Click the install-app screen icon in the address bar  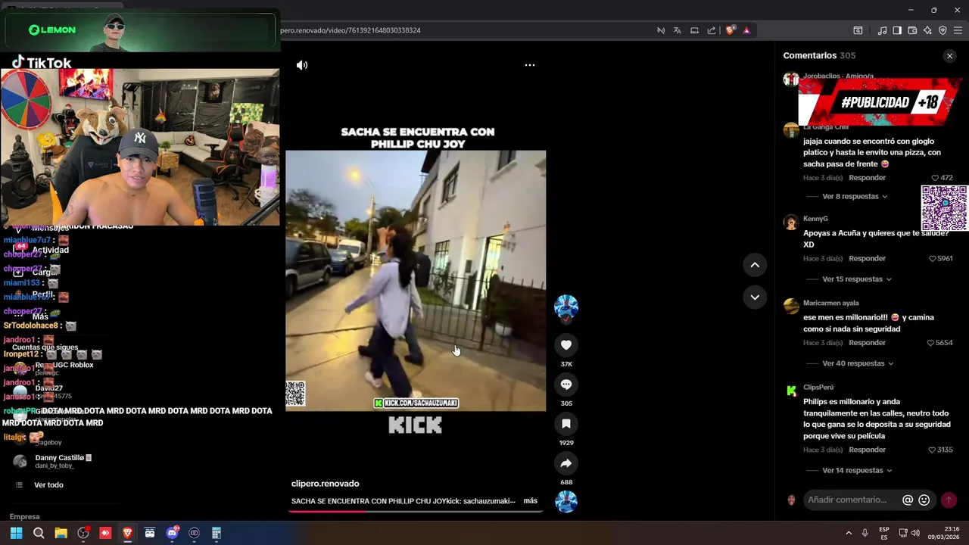point(694,30)
